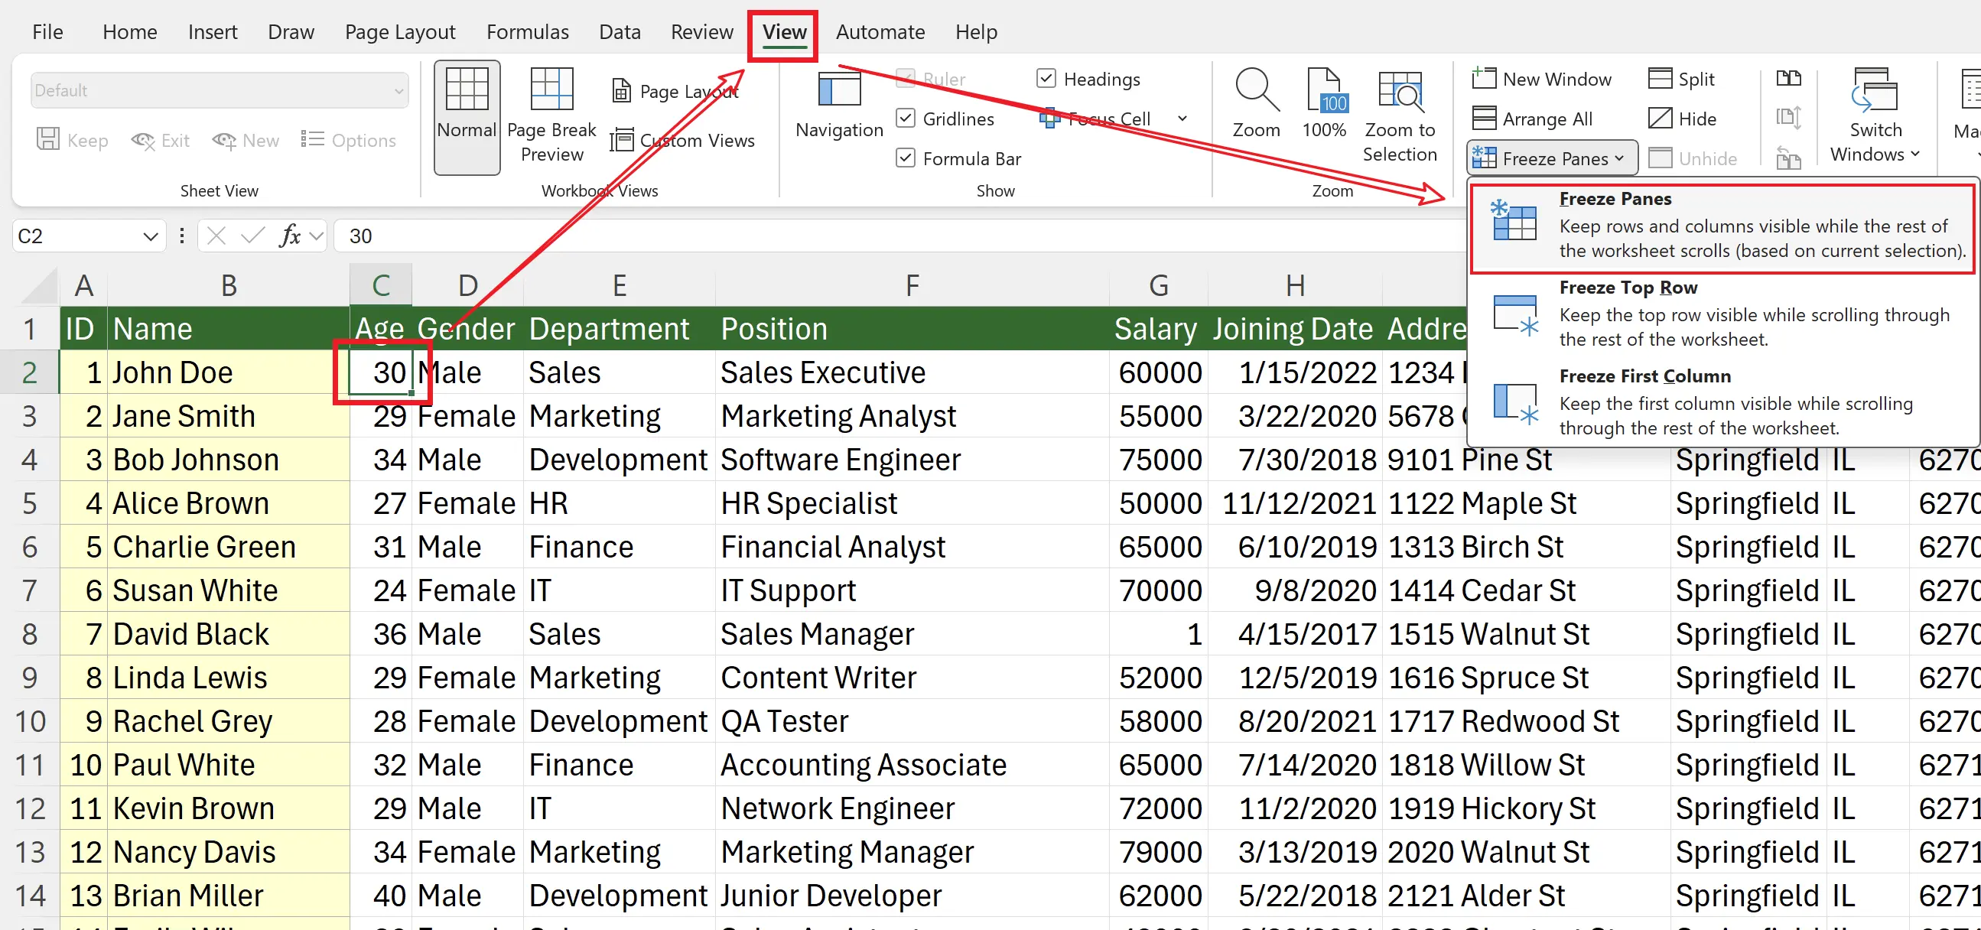Select the column C header
The width and height of the screenshot is (1981, 930).
coord(381,285)
